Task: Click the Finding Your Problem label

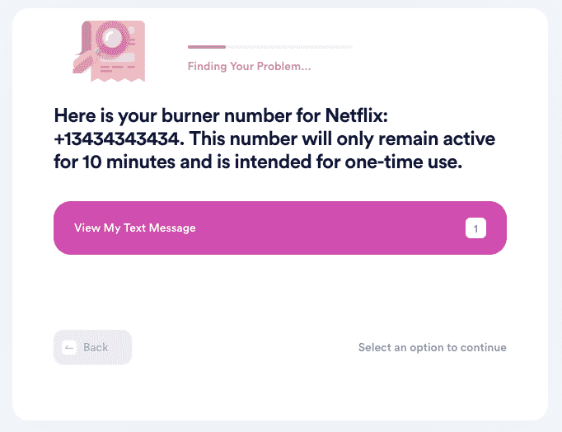Action: 249,66
